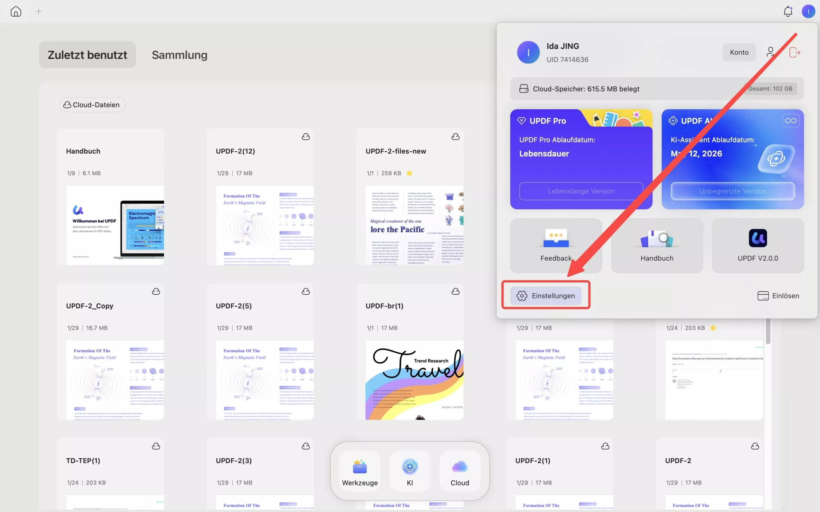Click the UPDF-2 file name in last row
Screen dimensions: 820x512
678,460
